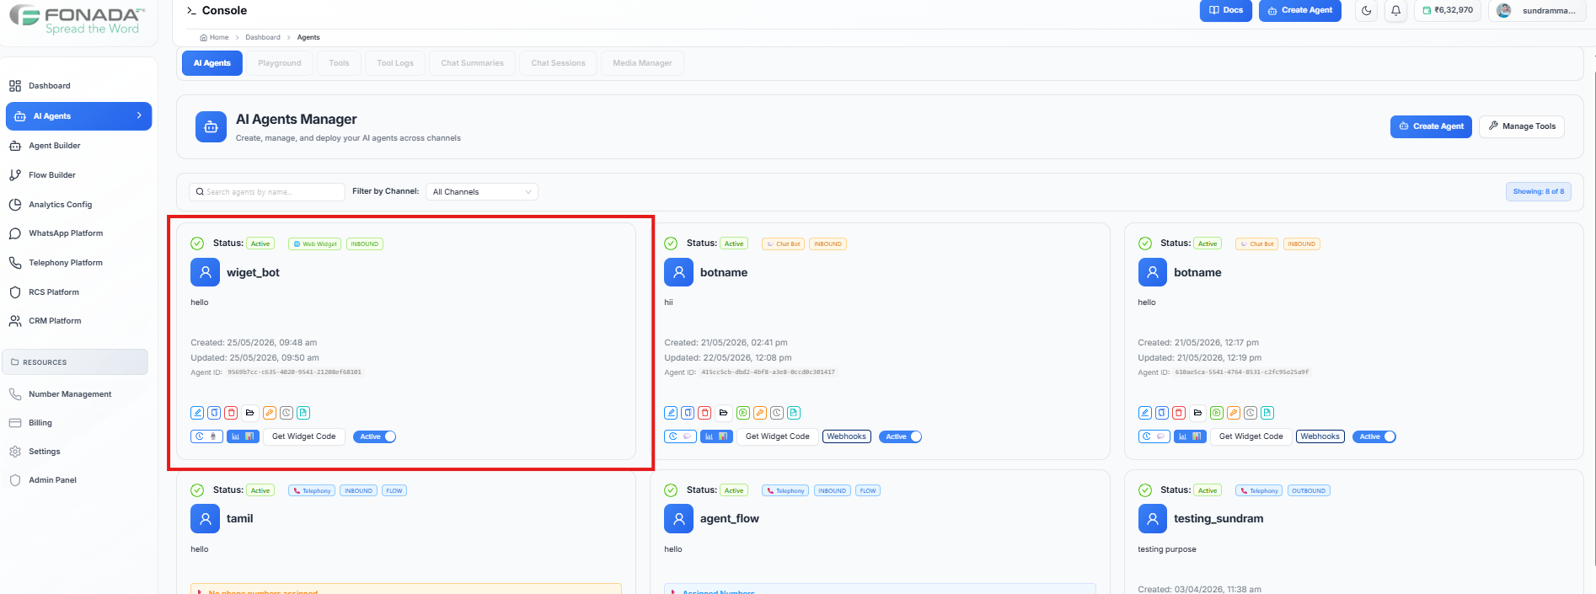Click Webhooks on botname created 12:17 pm
The height and width of the screenshot is (594, 1596).
[x=1320, y=436]
